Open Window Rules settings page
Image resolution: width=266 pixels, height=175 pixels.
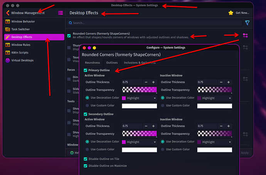pyautogui.click(x=34, y=45)
